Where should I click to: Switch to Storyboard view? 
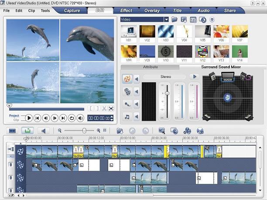tap(12, 130)
